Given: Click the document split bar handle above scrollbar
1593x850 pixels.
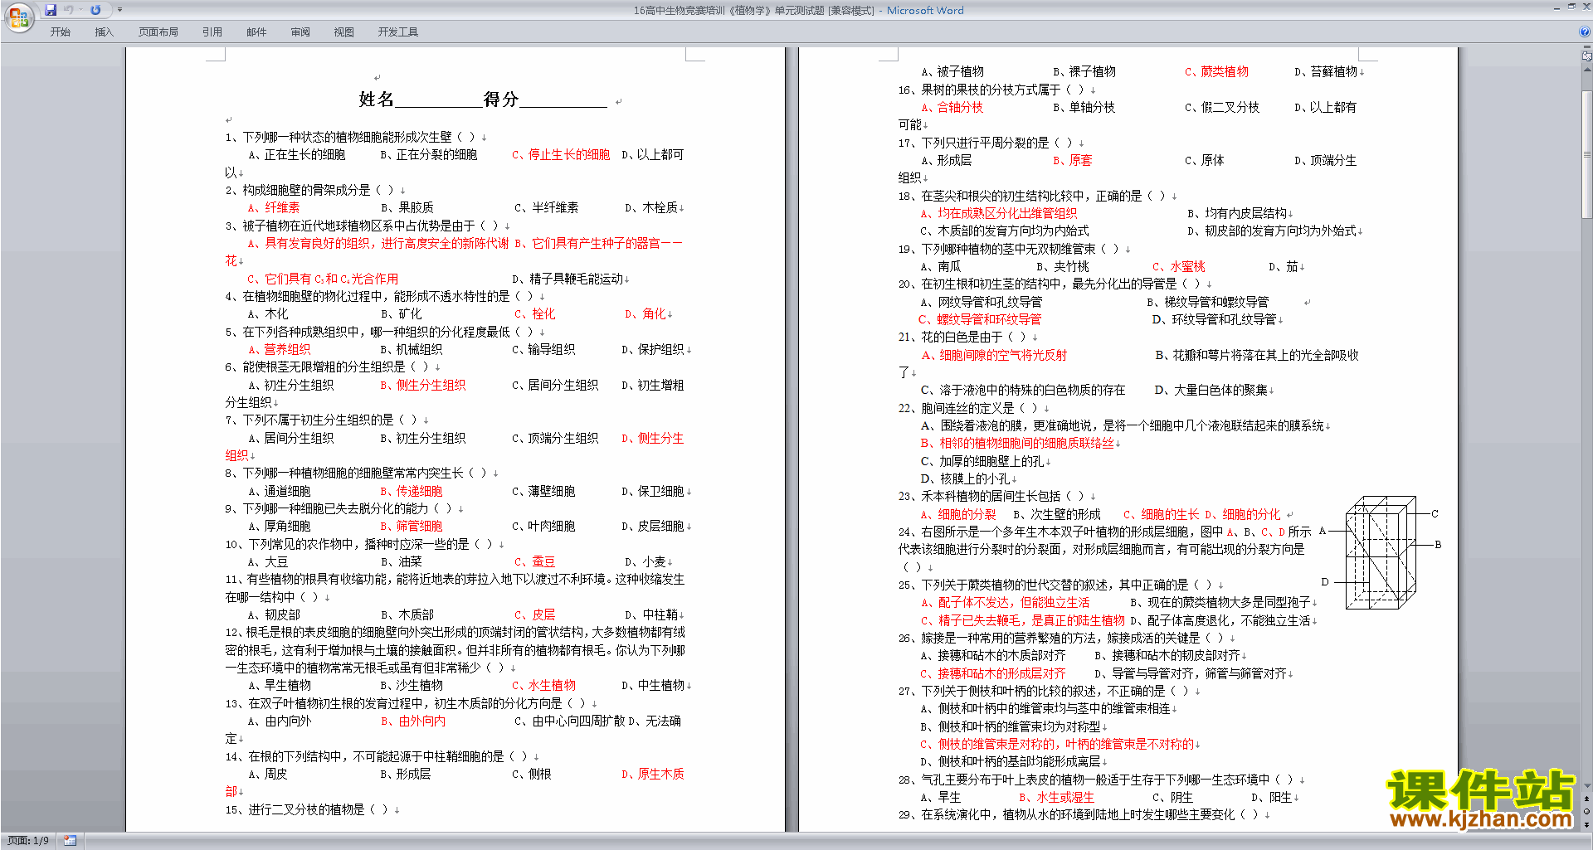Looking at the screenshot, I should coord(1587,47).
